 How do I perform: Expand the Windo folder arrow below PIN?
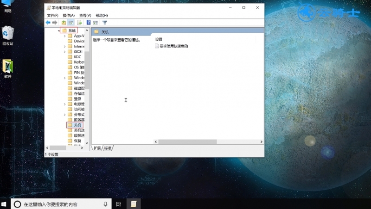64,78
